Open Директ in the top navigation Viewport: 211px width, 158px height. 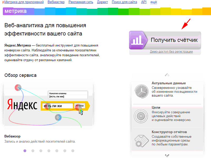point(102,2)
